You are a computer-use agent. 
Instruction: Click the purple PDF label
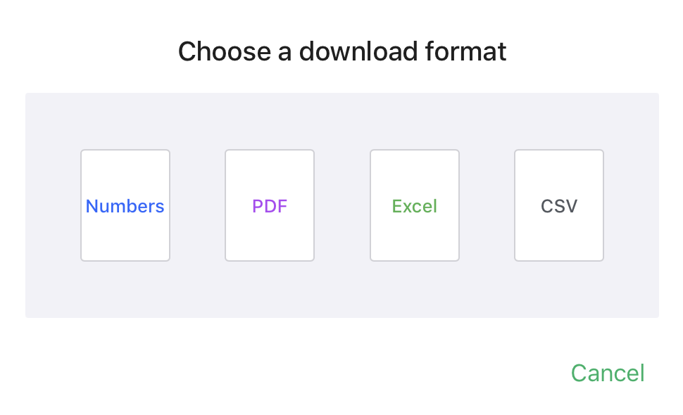click(x=270, y=206)
